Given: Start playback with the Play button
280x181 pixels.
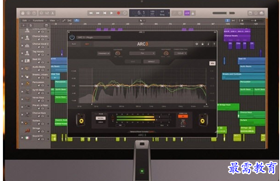Looking at the screenshot, I should click(x=111, y=13).
